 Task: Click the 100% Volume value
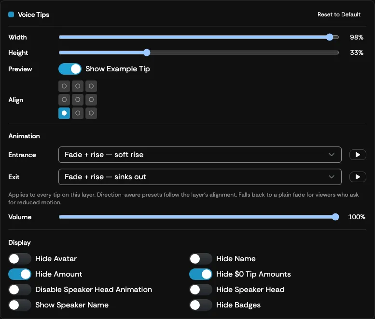357,217
